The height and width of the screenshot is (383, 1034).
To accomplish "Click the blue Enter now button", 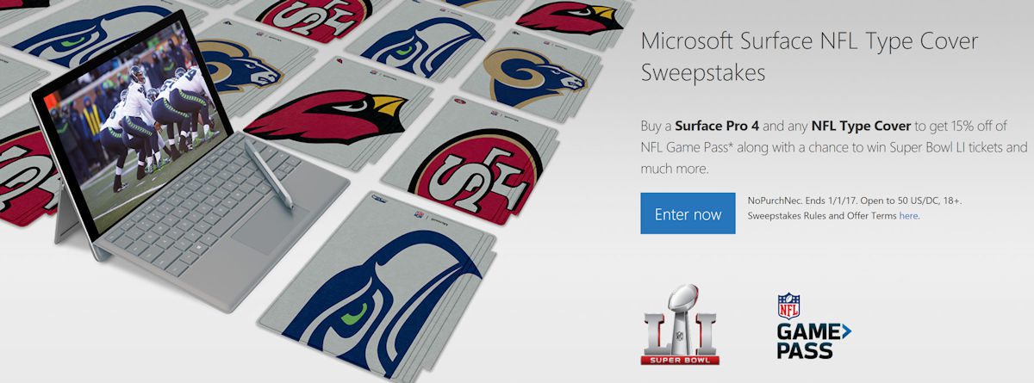I will pos(688,213).
